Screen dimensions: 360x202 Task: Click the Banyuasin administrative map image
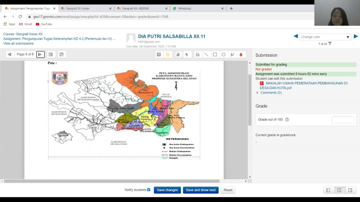pos(124,115)
